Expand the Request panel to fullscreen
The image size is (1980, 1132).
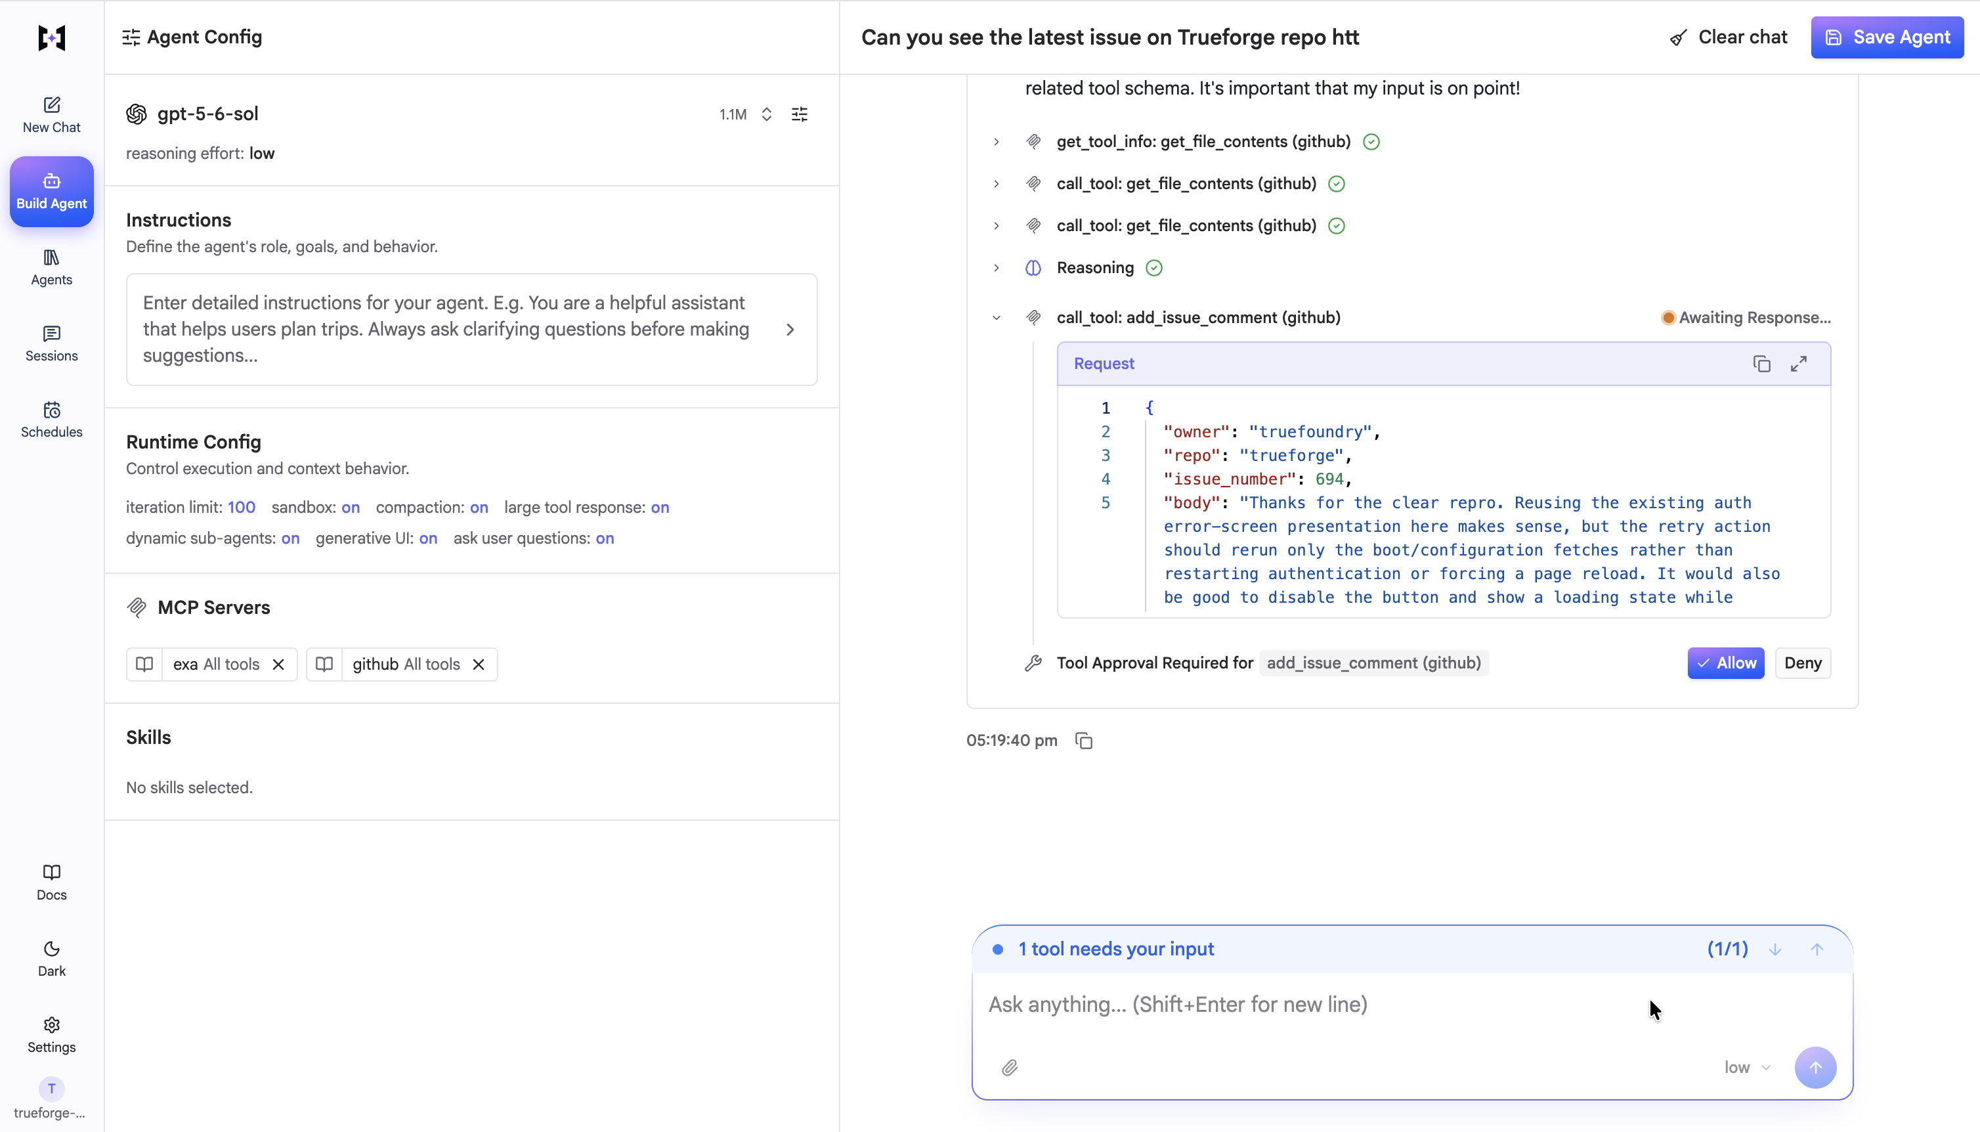pyautogui.click(x=1799, y=364)
